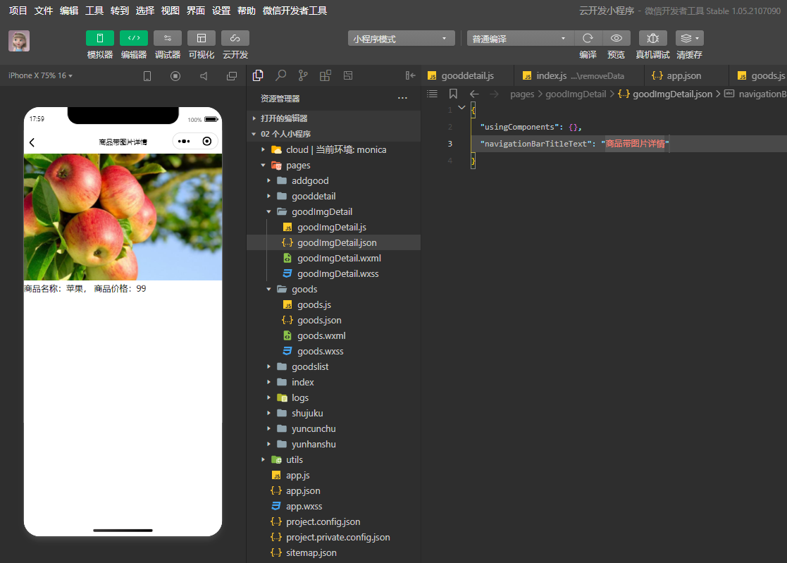Open the iPhone X 75% device dropdown

pyautogui.click(x=40, y=76)
